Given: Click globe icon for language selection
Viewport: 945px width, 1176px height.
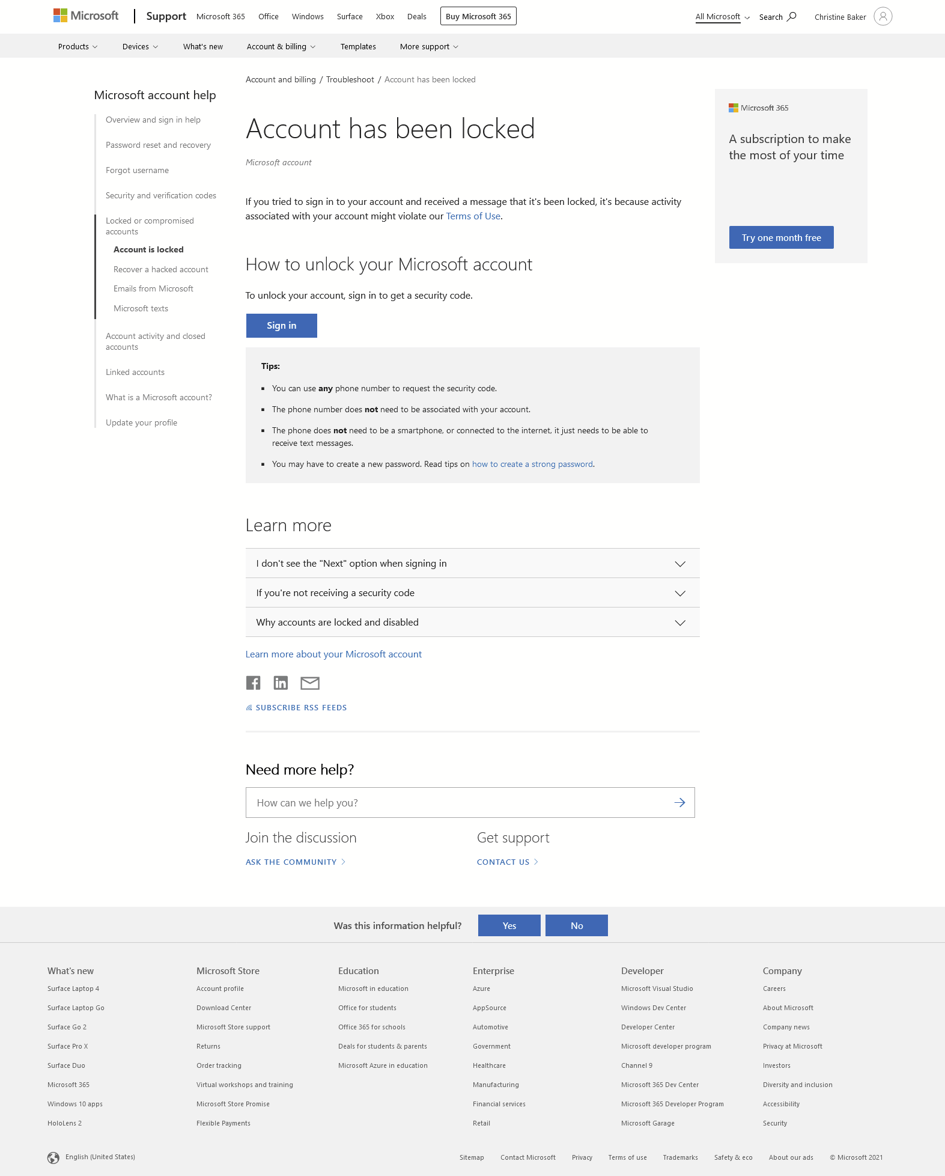Looking at the screenshot, I should 53,1157.
